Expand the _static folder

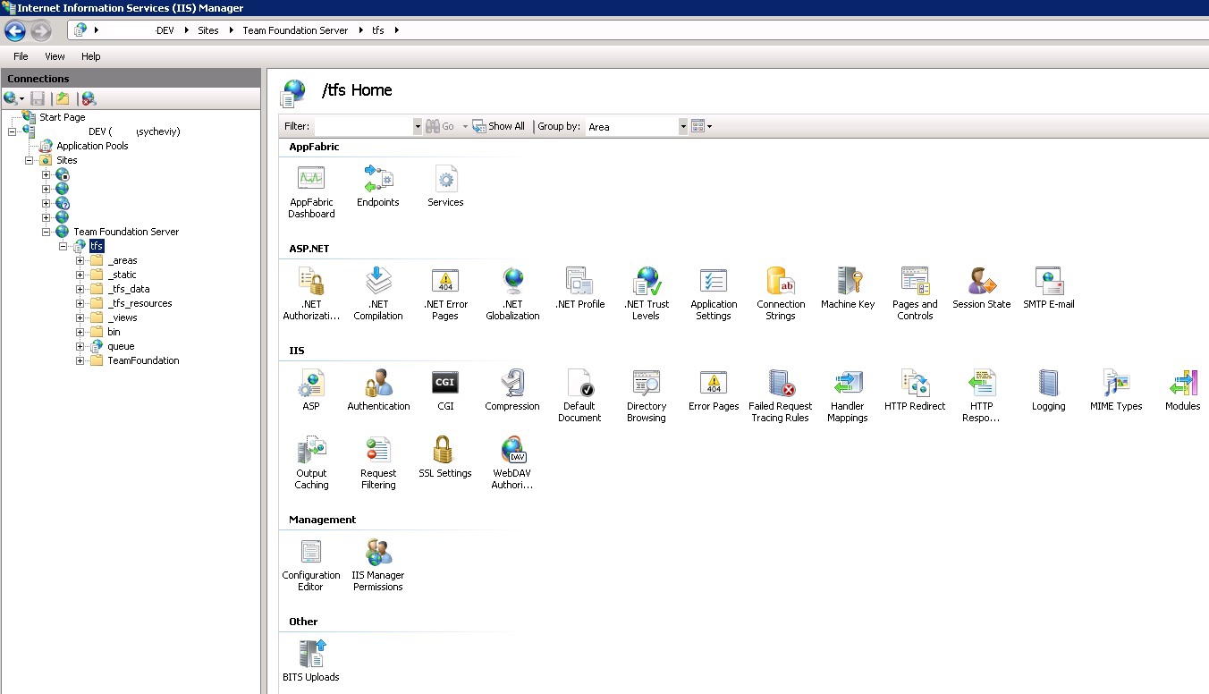coord(80,275)
